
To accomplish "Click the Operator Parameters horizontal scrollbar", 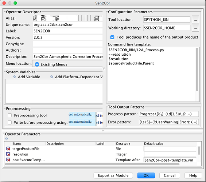I will tap(92, 164).
